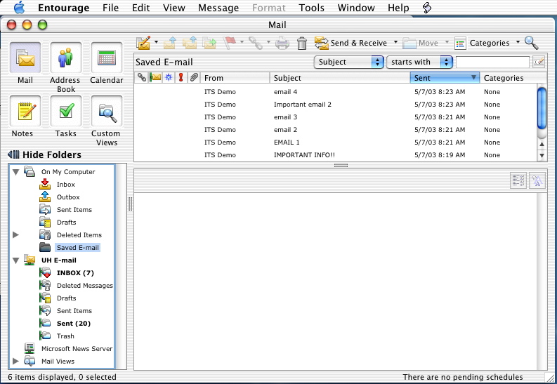Click the New message compose icon
Screen dimensions: 557x384
click(x=143, y=43)
